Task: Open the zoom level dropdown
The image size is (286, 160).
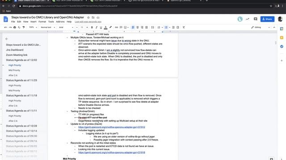Action: [x=33, y=28]
